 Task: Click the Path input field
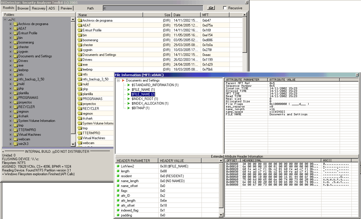(153, 8)
